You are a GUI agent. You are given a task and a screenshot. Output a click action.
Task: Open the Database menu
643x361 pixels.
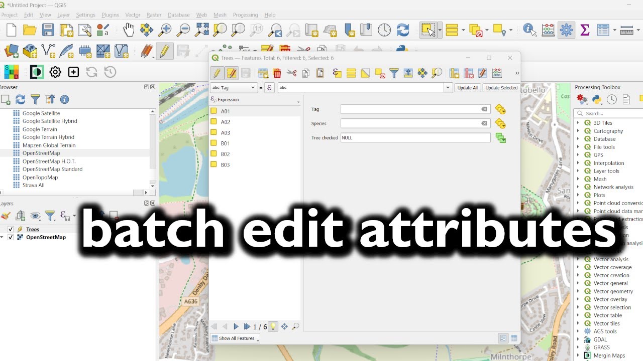[x=179, y=15]
